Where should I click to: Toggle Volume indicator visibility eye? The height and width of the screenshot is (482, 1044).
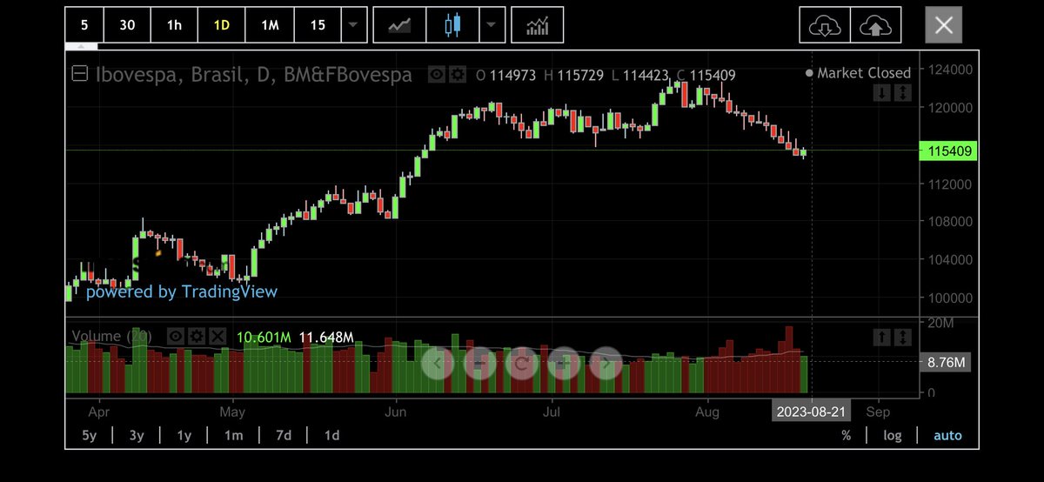pos(175,336)
